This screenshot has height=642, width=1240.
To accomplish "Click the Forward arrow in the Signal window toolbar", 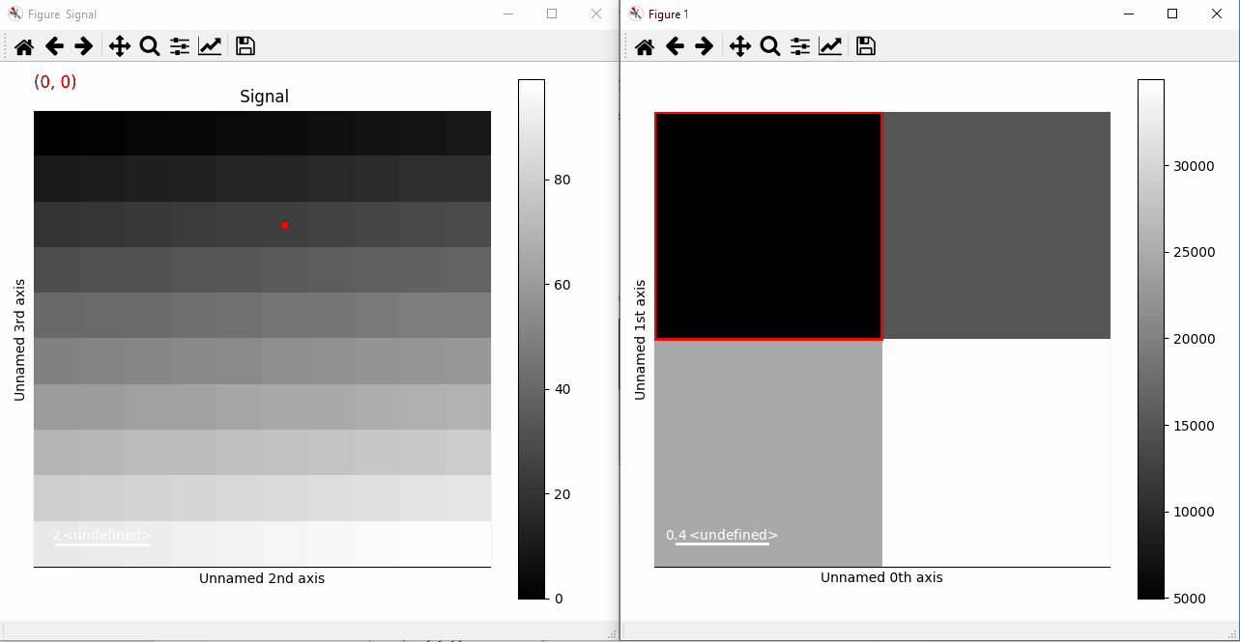I will tap(84, 46).
